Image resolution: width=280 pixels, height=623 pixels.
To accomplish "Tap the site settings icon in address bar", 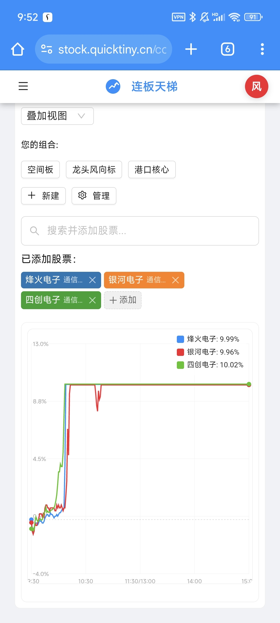I will [x=47, y=49].
